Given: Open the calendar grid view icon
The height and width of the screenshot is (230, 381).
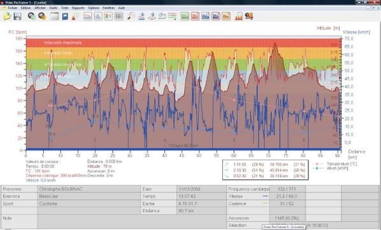Looking at the screenshot, I should click(x=55, y=17).
